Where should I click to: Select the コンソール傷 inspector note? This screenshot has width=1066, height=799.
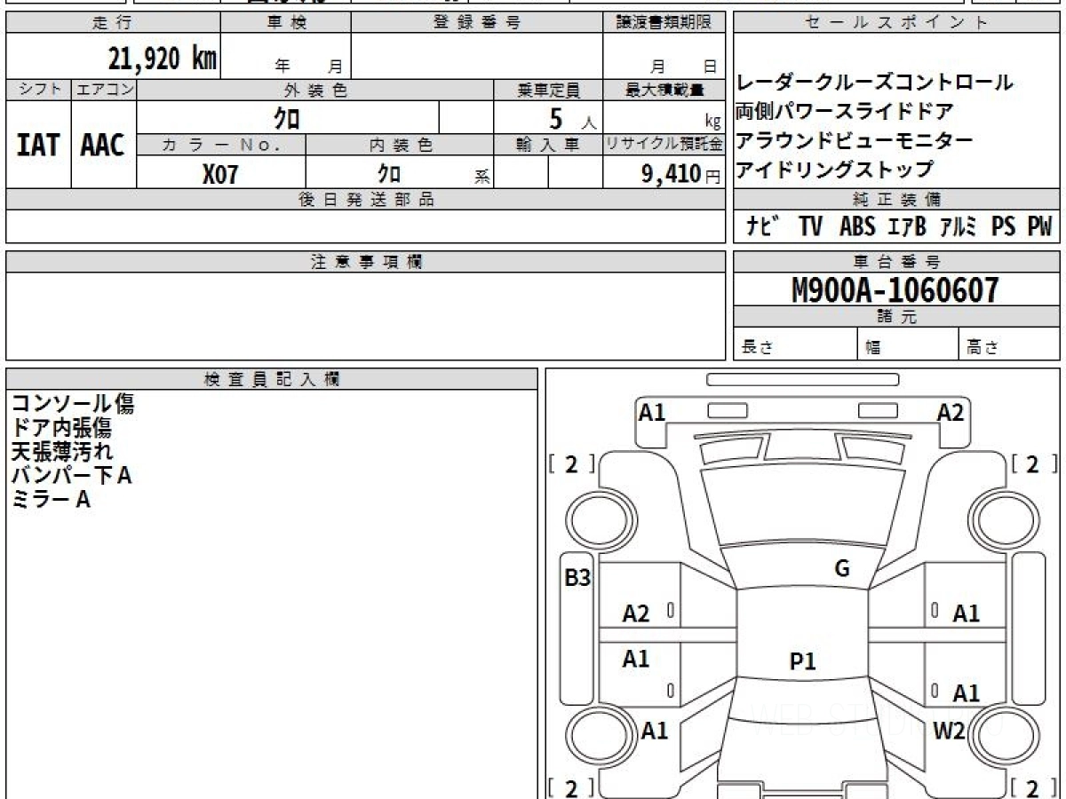coord(72,404)
